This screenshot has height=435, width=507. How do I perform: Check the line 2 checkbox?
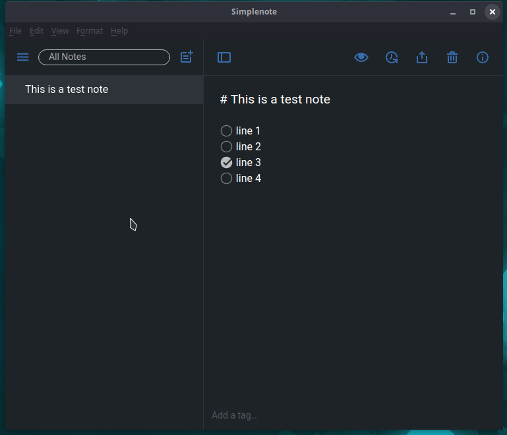pos(226,147)
